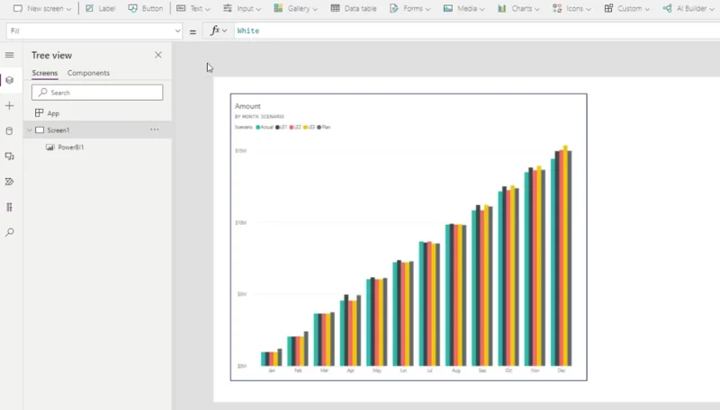Open the ellipsis menu for Screen1
Viewport: 720px width, 410px height.
[154, 129]
